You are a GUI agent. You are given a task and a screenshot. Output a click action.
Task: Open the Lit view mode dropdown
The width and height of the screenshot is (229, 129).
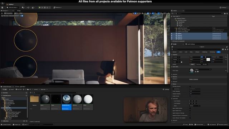point(16,13)
